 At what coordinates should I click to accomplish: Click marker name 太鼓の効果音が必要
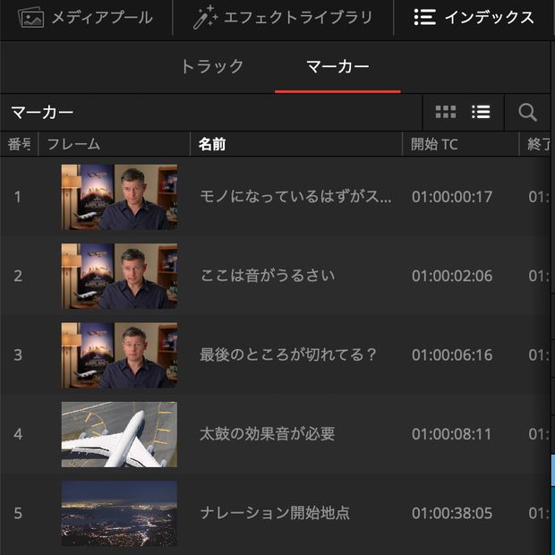point(268,433)
